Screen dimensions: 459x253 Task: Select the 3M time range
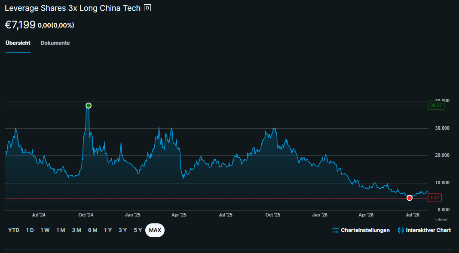click(76, 230)
